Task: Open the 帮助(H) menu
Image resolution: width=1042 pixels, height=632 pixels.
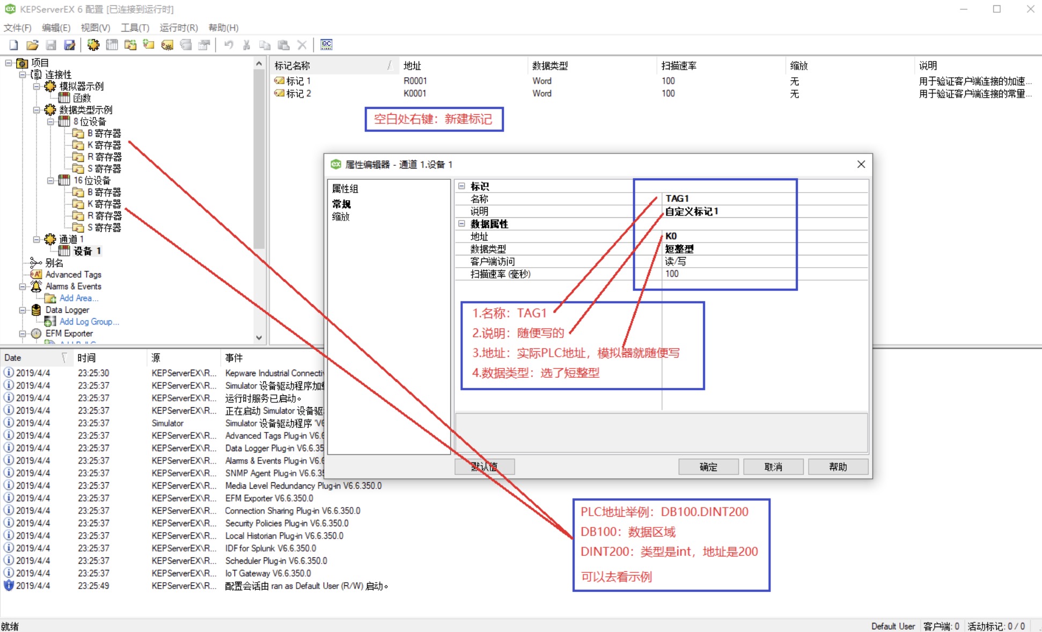Action: (223, 28)
